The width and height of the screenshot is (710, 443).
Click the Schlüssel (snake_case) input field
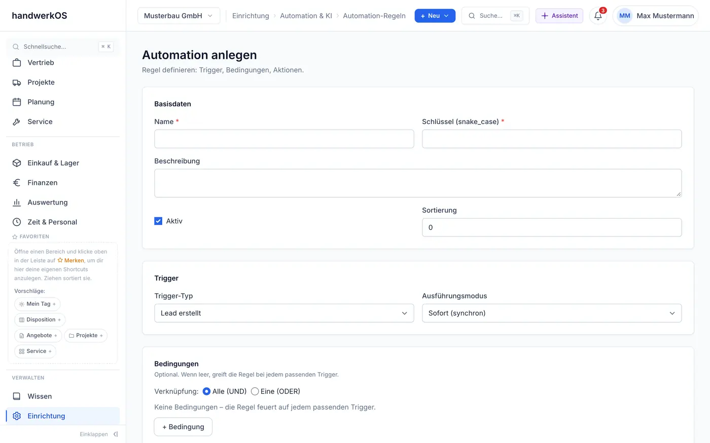coord(552,139)
